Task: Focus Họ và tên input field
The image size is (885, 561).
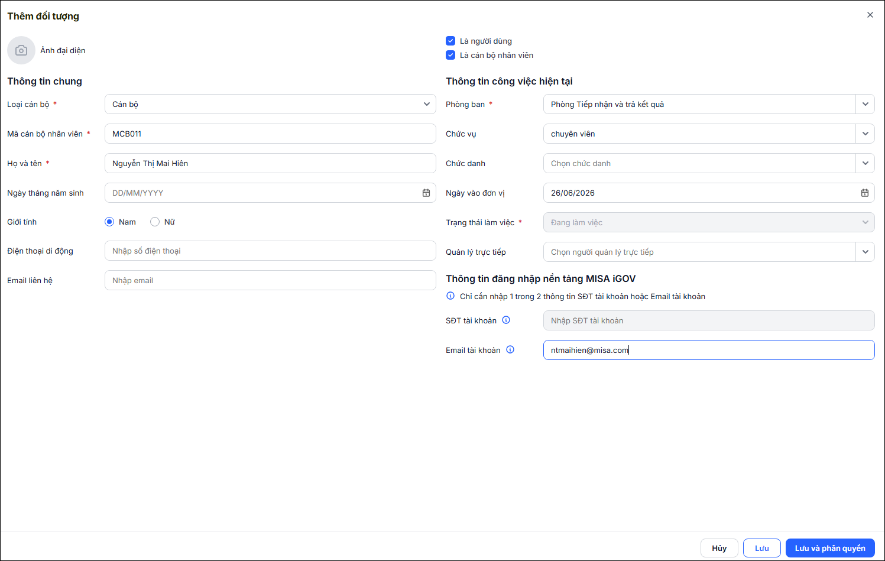Action: coord(270,163)
